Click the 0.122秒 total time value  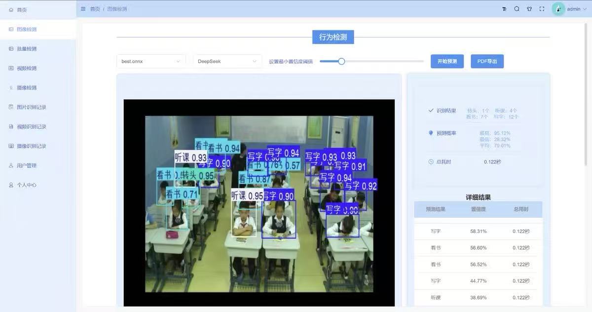(x=492, y=161)
